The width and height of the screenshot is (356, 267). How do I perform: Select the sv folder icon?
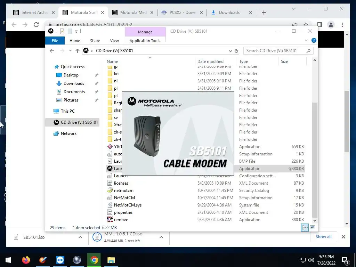(x=110, y=118)
